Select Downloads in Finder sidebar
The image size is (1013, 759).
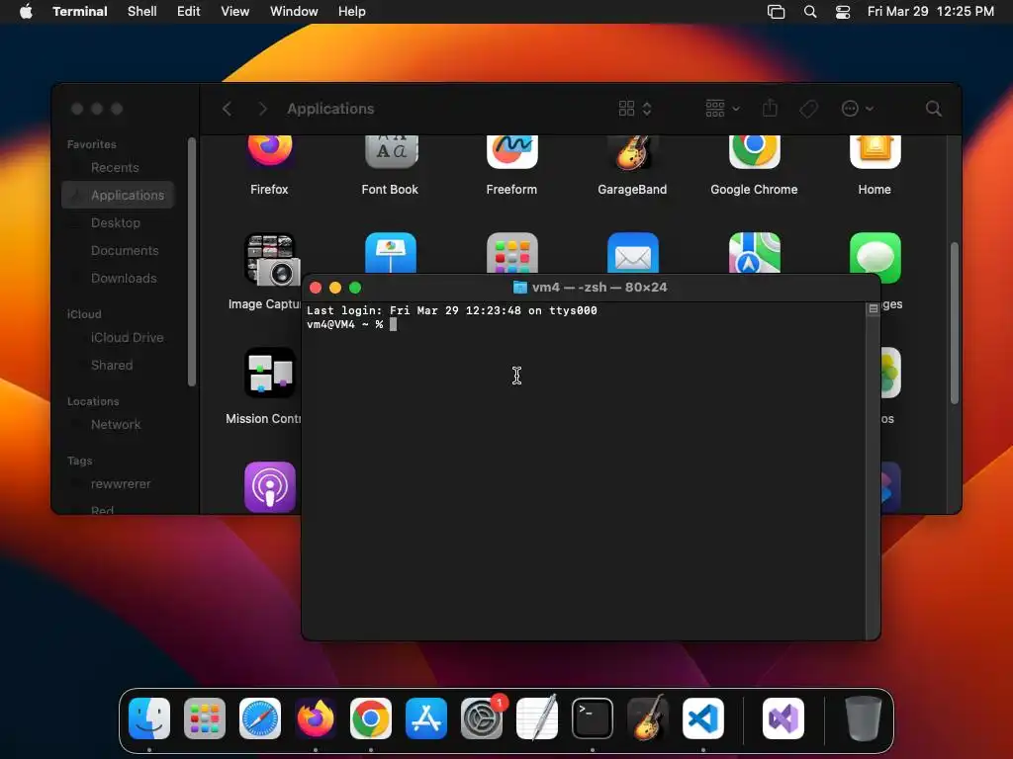[118, 278]
